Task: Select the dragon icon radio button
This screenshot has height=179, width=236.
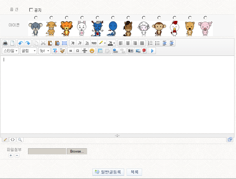Action: pos(98,18)
